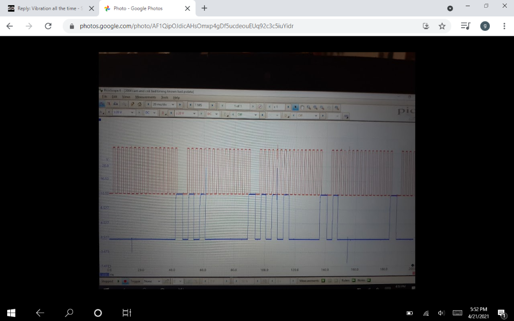Open a new browser tab

[204, 8]
